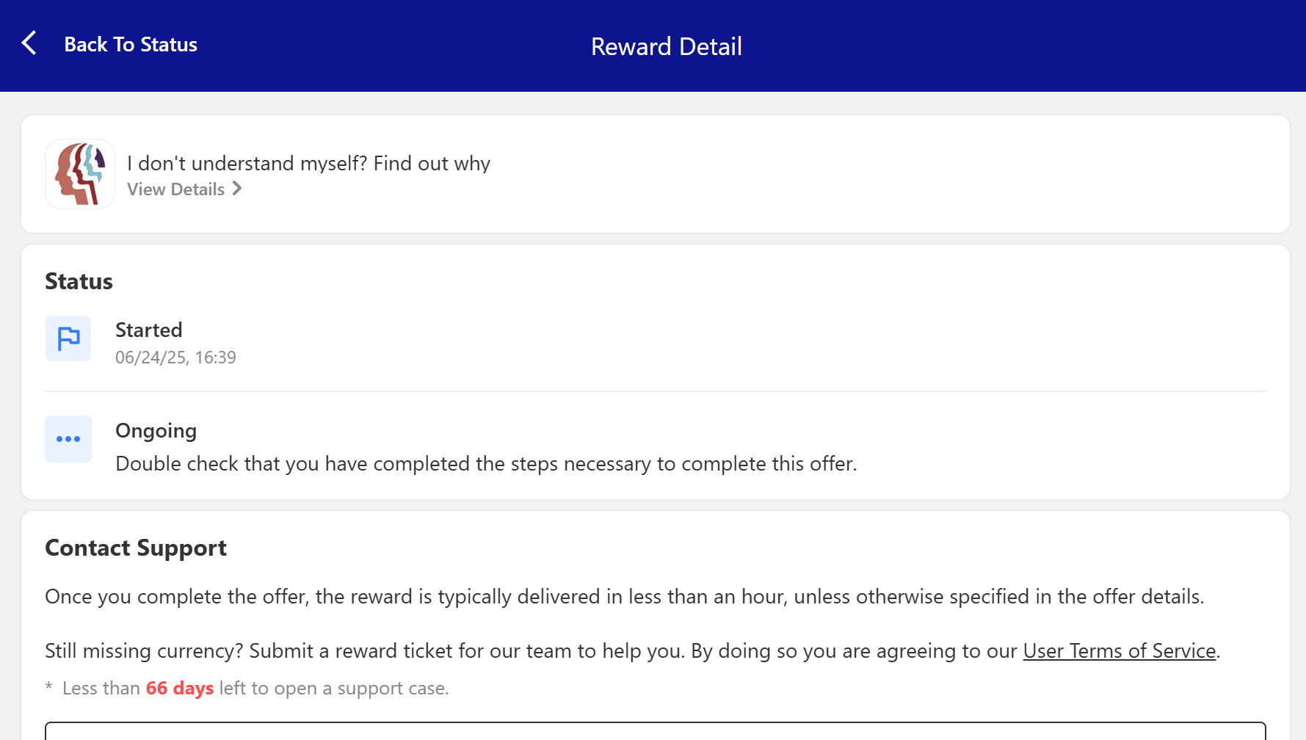This screenshot has width=1306, height=740.
Task: Go back via Back To Status label
Action: click(x=131, y=45)
